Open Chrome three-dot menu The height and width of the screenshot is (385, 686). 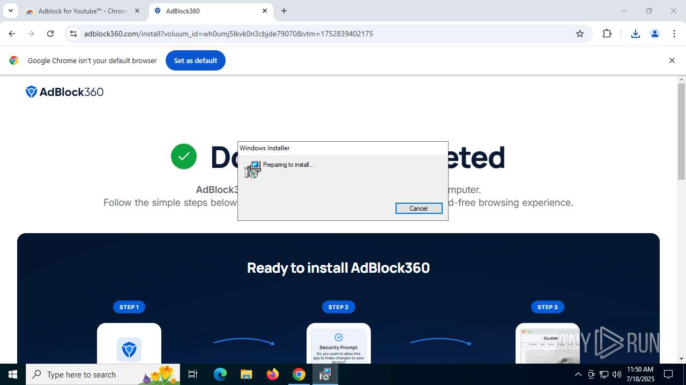(x=674, y=34)
